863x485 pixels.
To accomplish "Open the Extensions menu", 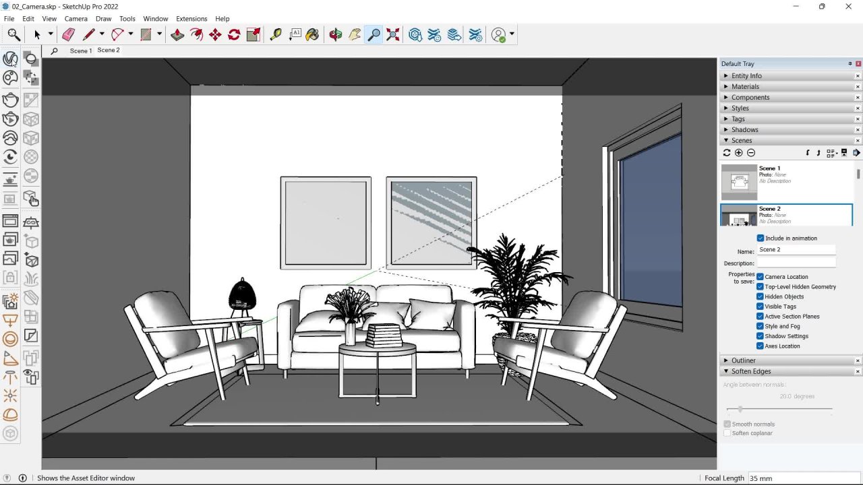I will (191, 19).
